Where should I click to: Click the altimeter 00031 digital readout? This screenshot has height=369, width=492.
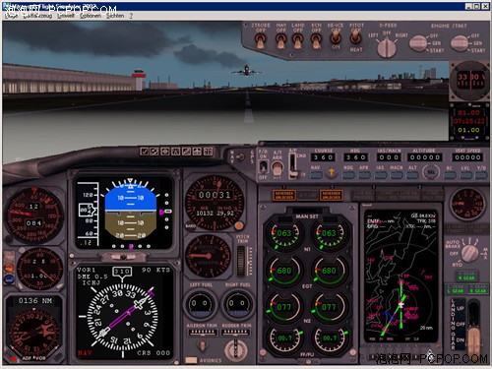click(215, 195)
